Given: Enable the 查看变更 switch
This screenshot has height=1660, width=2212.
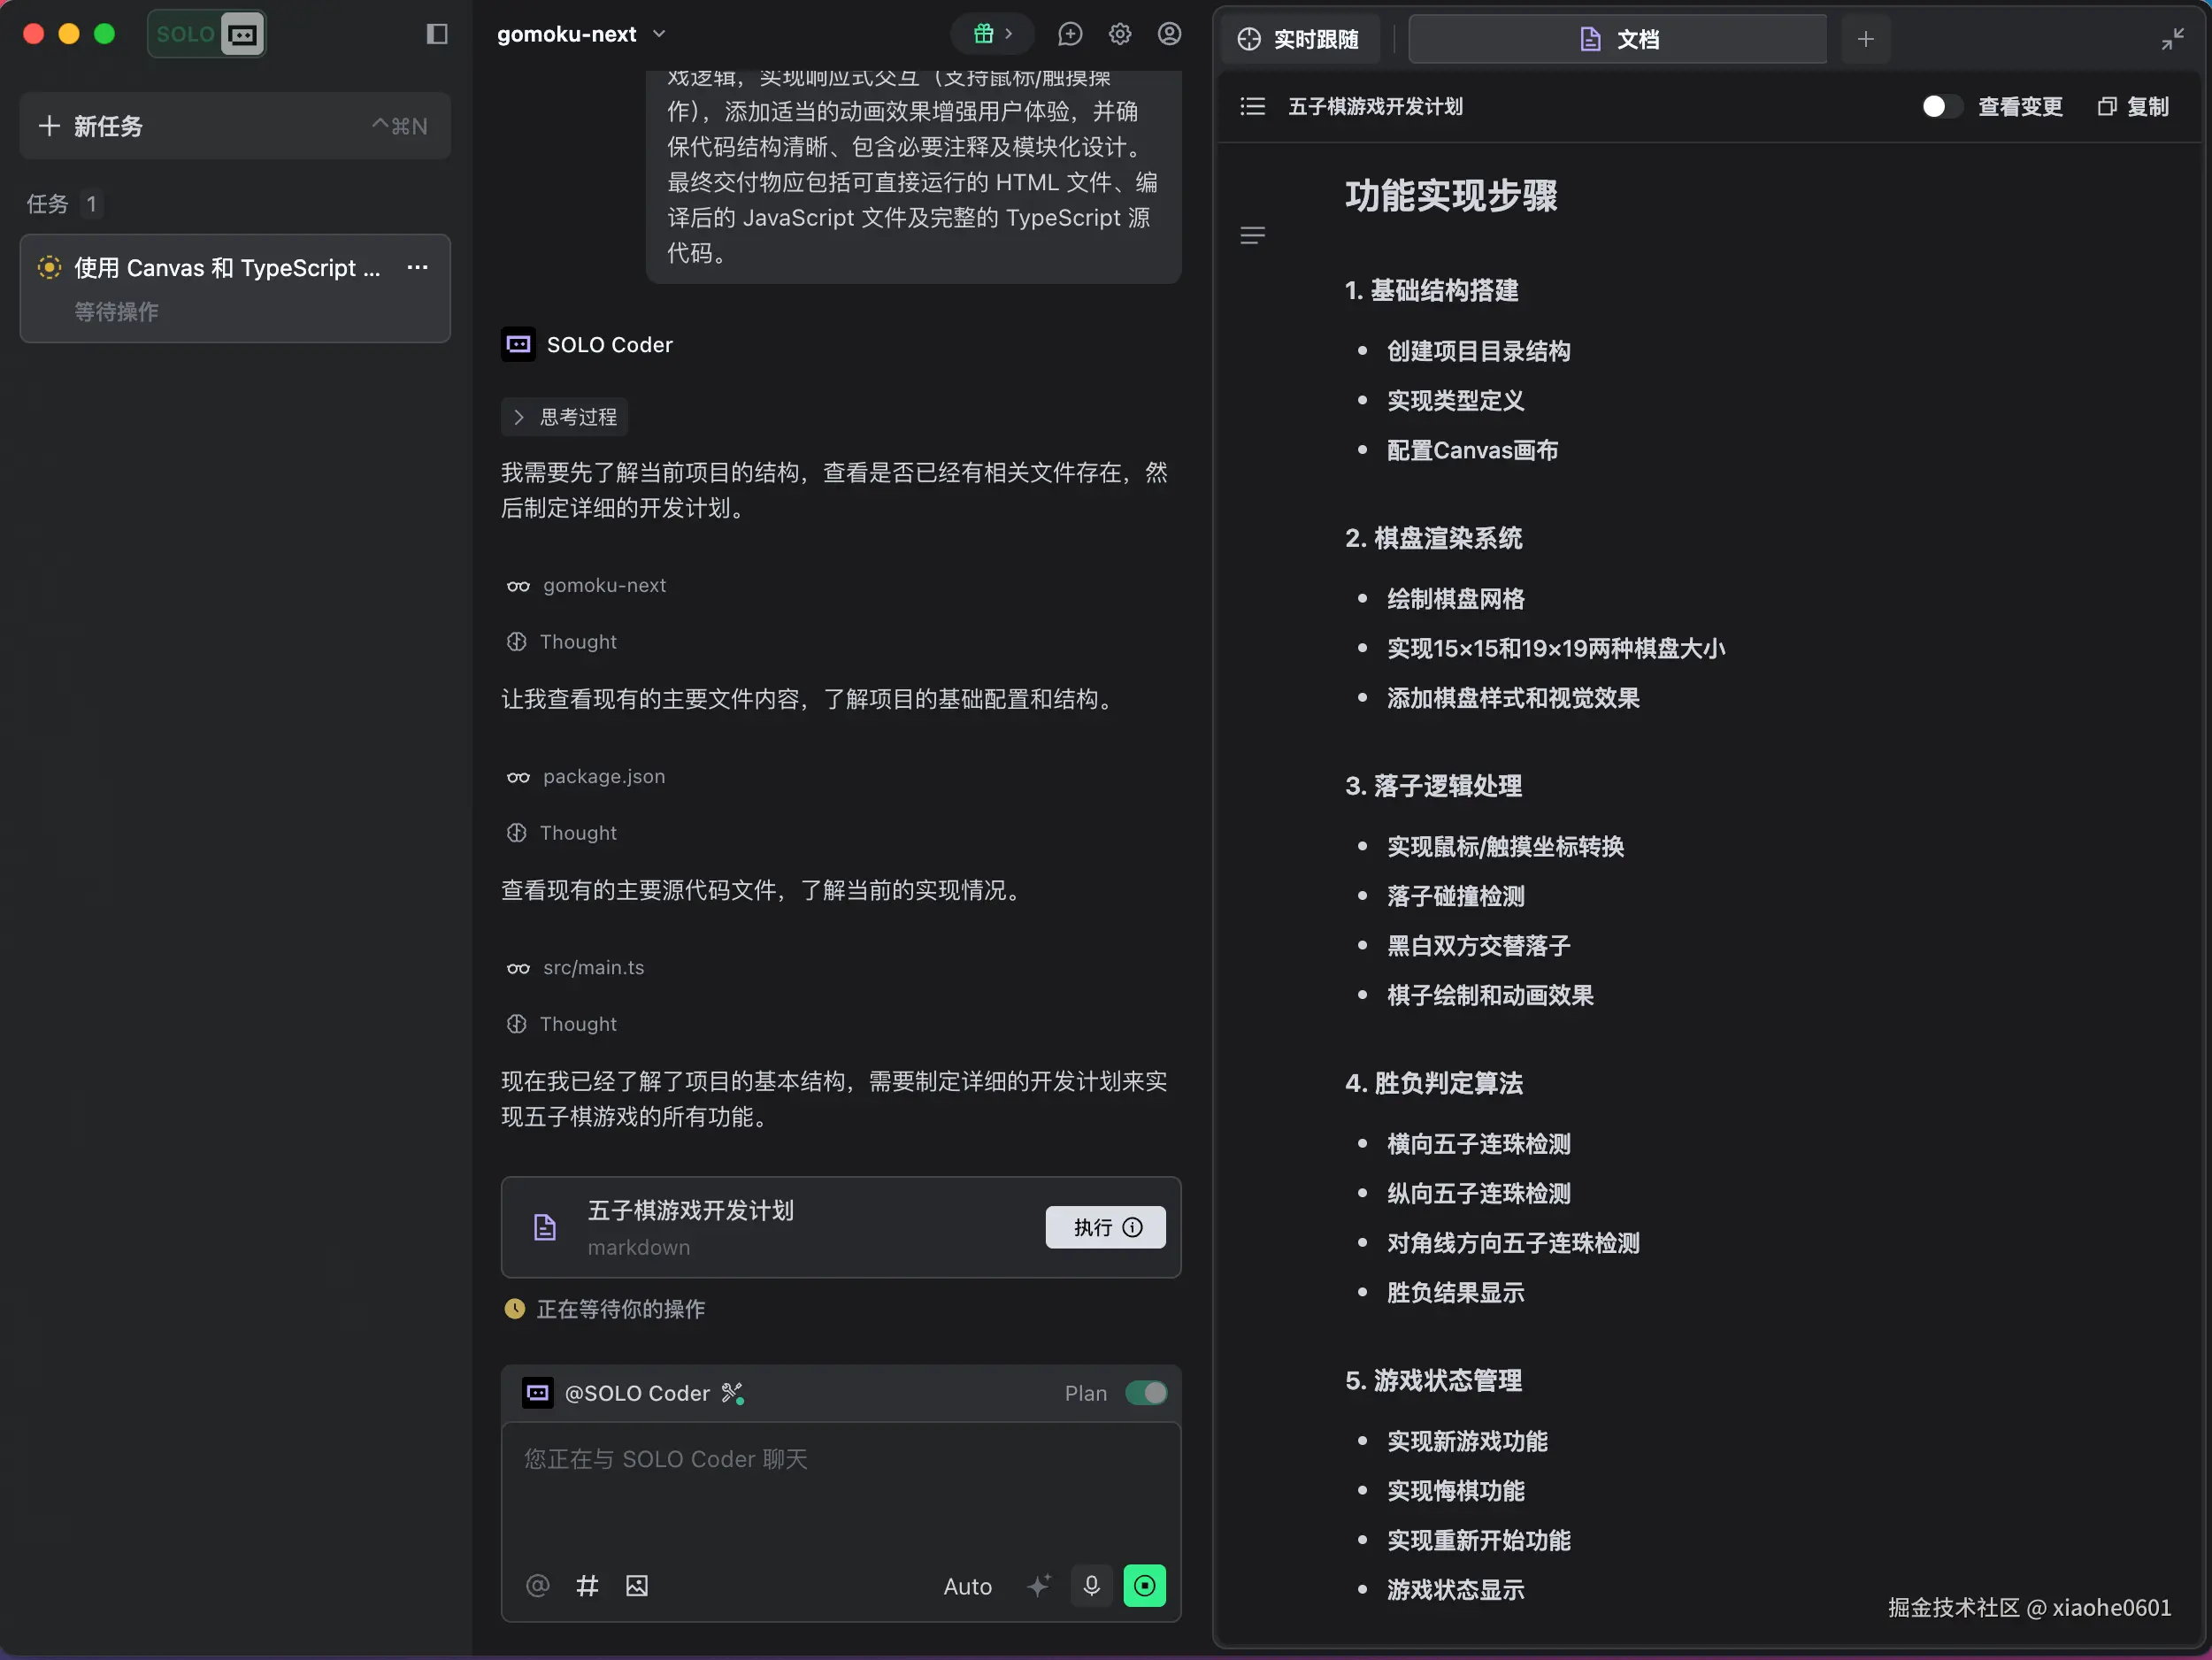Looking at the screenshot, I should 1940,107.
